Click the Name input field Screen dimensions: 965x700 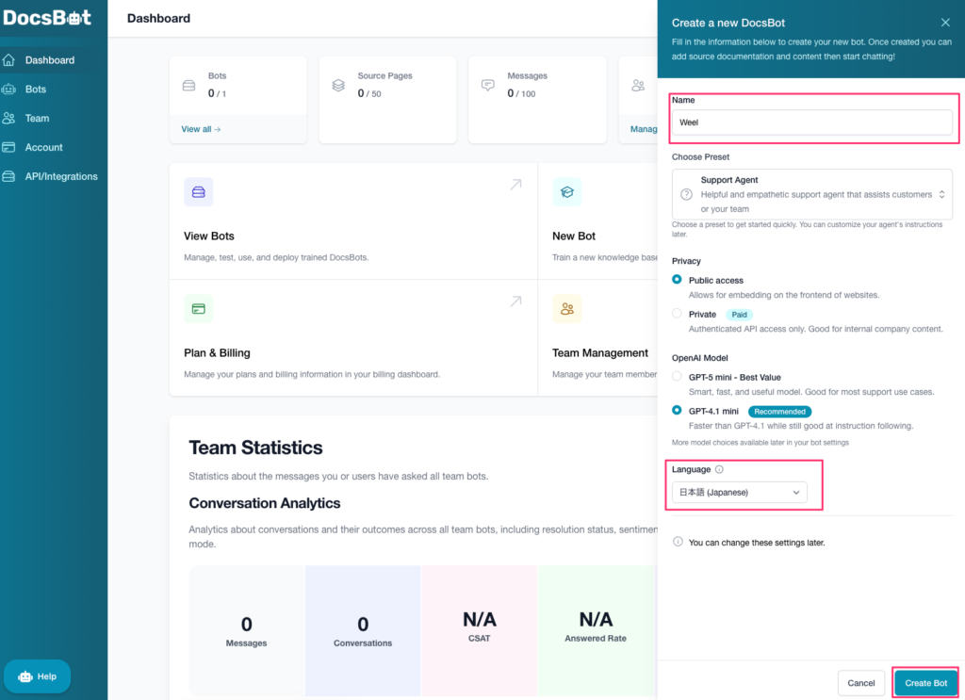point(811,122)
